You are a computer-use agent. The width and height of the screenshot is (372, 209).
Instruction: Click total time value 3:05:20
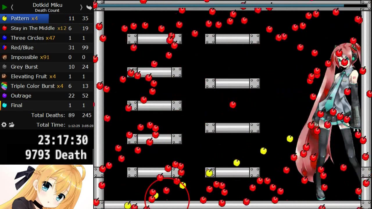(87, 126)
